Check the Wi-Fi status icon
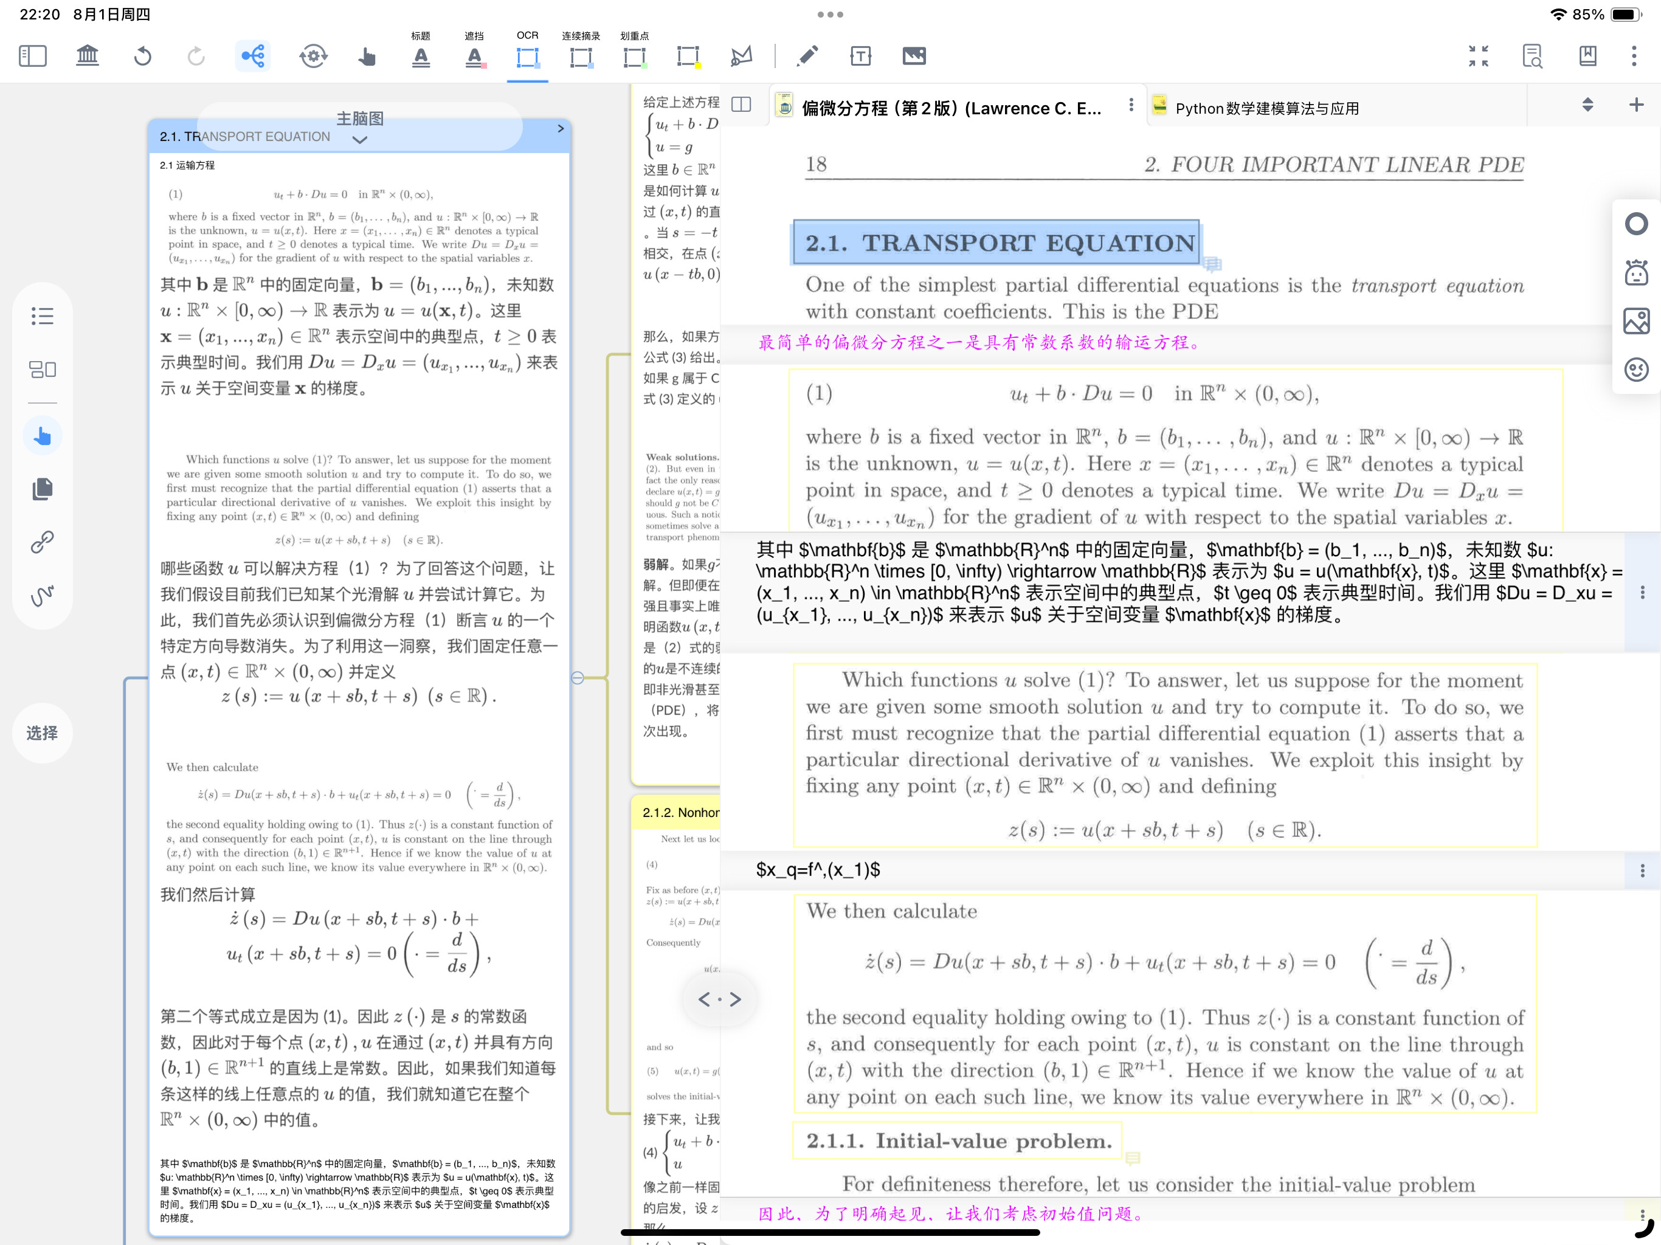This screenshot has height=1245, width=1661. point(1558,14)
